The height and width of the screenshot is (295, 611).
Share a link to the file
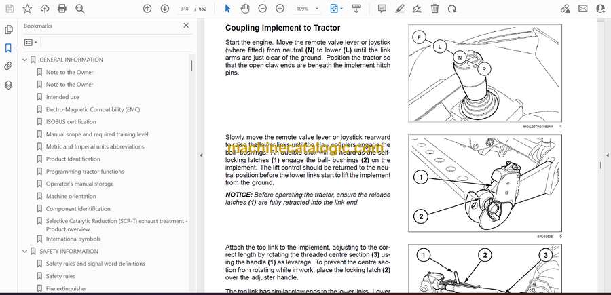566,9
